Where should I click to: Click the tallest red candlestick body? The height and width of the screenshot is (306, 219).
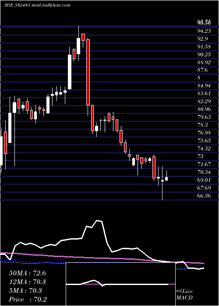88,73
